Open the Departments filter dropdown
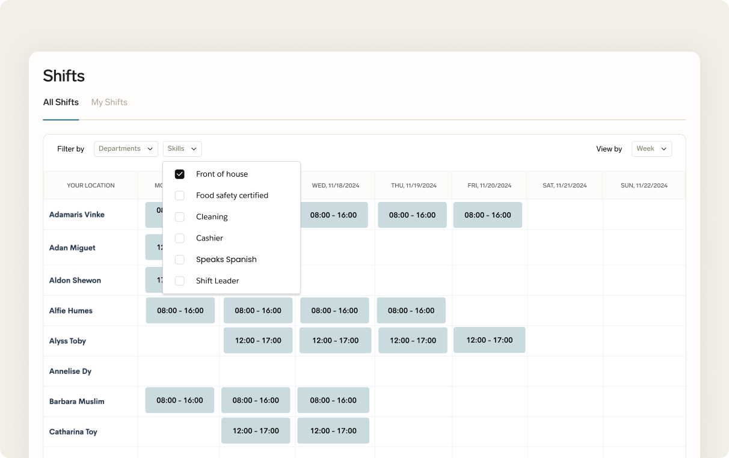This screenshot has width=729, height=458. click(126, 149)
